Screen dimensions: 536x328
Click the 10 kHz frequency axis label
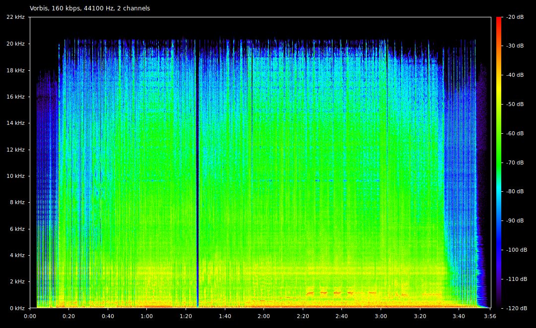coord(15,176)
